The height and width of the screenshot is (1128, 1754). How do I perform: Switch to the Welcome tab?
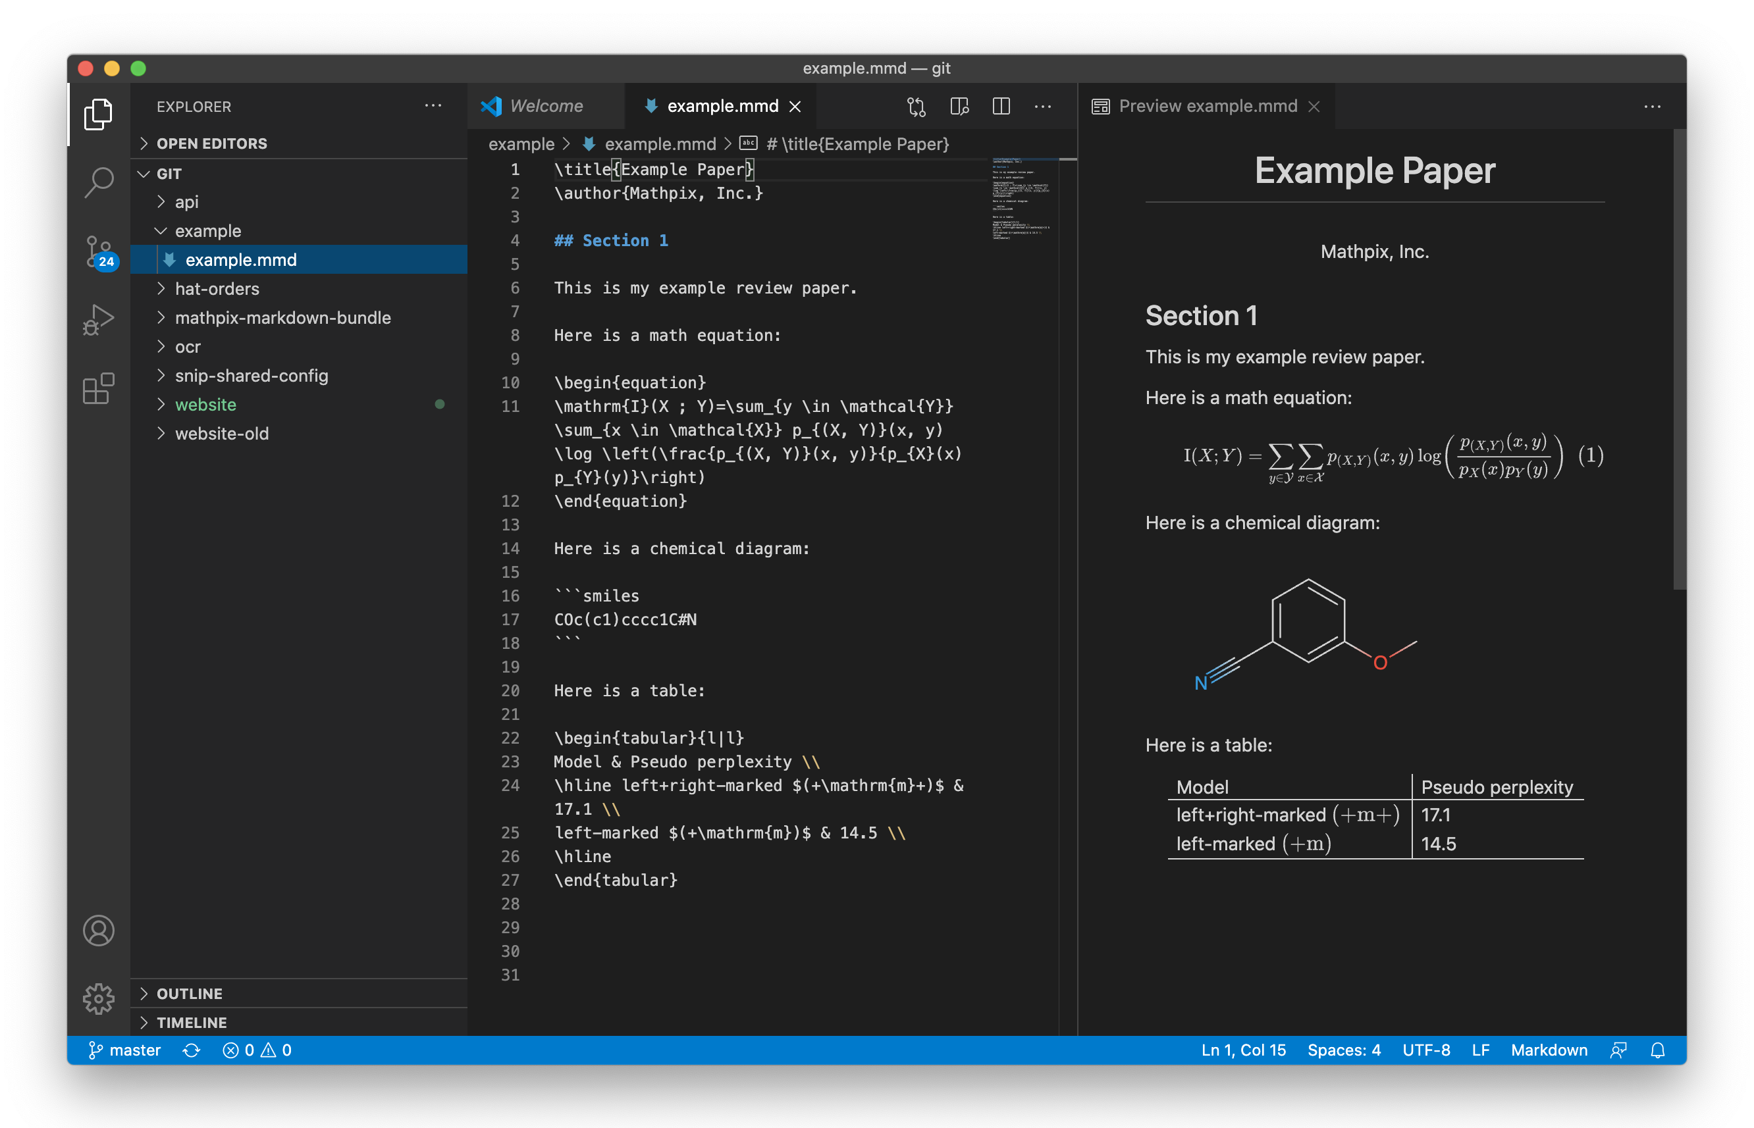coord(547,105)
